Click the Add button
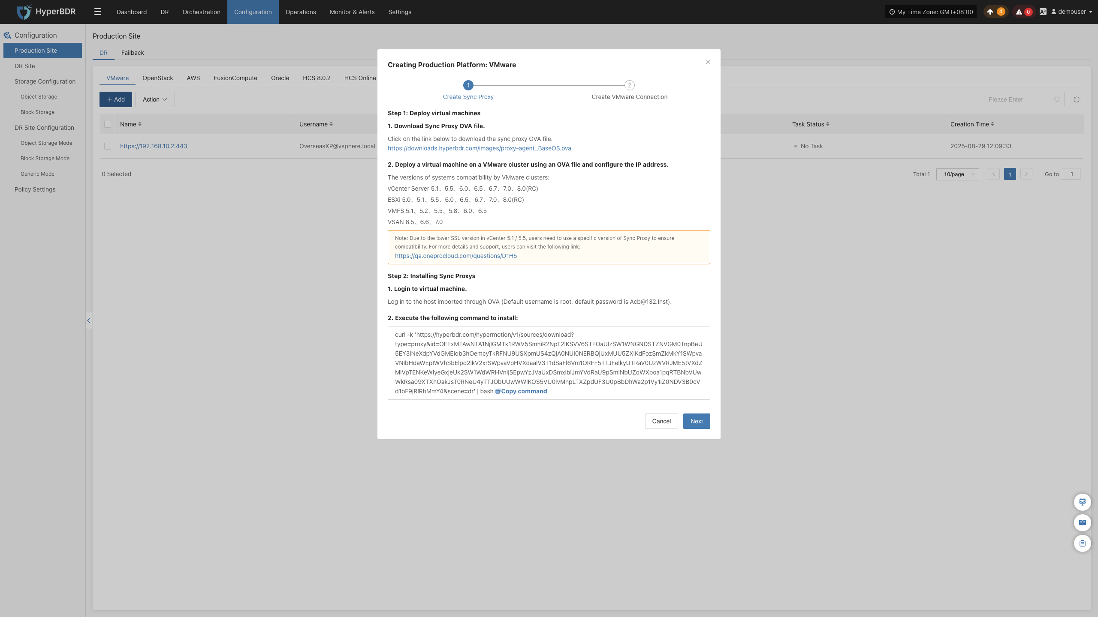The width and height of the screenshot is (1098, 617). pyautogui.click(x=116, y=99)
